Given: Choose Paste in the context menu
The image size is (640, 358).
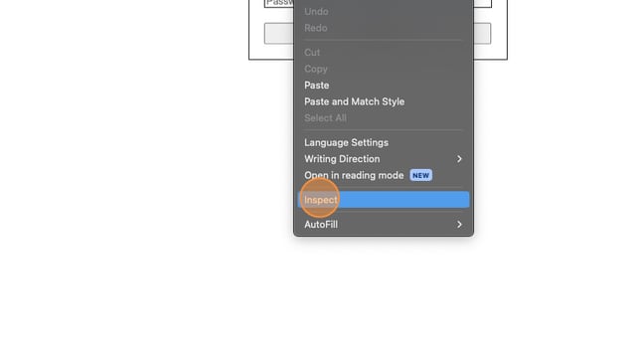Looking at the screenshot, I should coord(384,86).
